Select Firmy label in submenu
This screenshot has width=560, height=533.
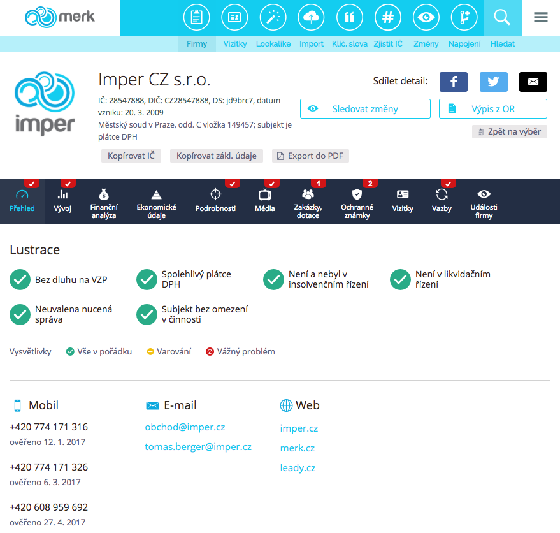click(197, 44)
